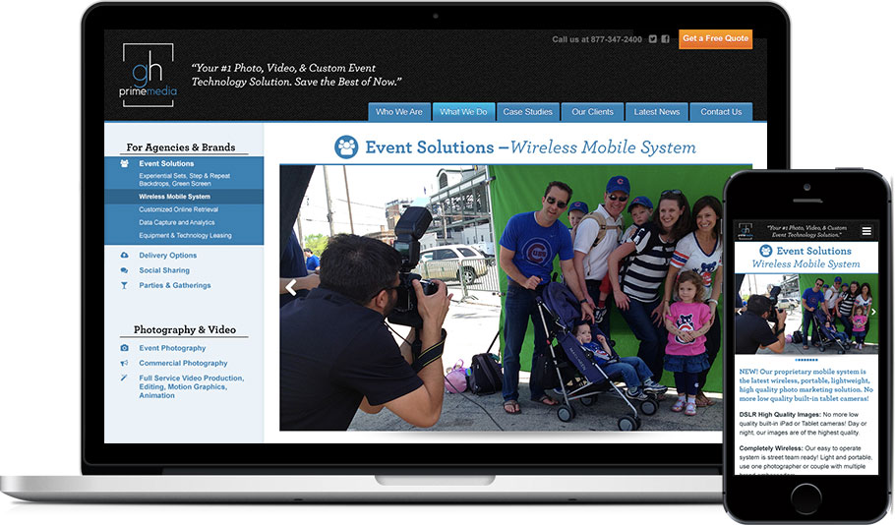This screenshot has height=525, width=895.
Task: Click the camera icon next to Event Photography
Action: (124, 348)
